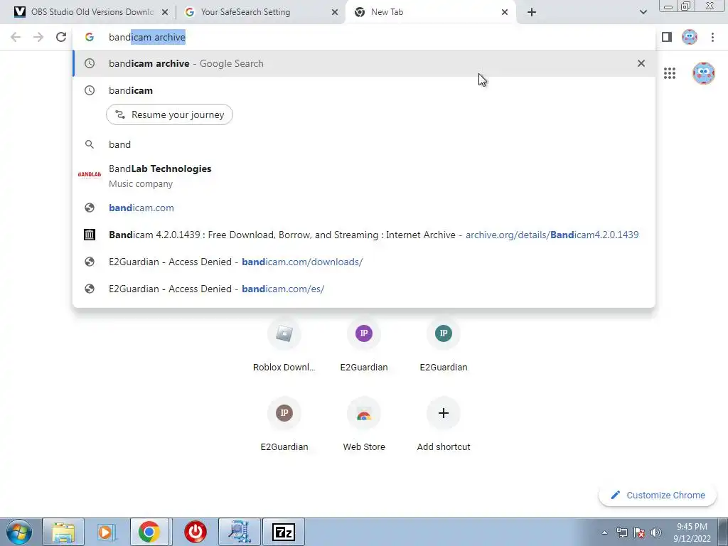Close the OBS Studio Old Versions tab
The width and height of the screenshot is (728, 546).
pyautogui.click(x=165, y=13)
